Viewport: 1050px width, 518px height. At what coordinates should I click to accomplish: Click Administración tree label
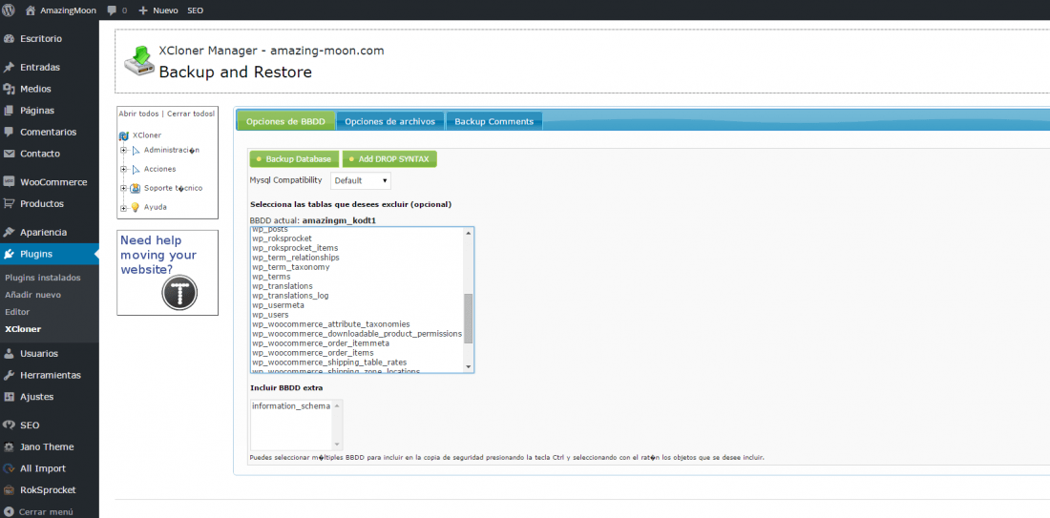click(x=172, y=150)
